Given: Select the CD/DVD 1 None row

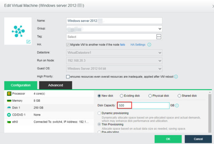Looking at the screenshot, I should coord(49,115).
